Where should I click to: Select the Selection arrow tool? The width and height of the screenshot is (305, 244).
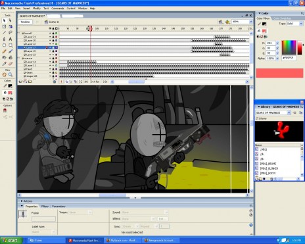4,20
